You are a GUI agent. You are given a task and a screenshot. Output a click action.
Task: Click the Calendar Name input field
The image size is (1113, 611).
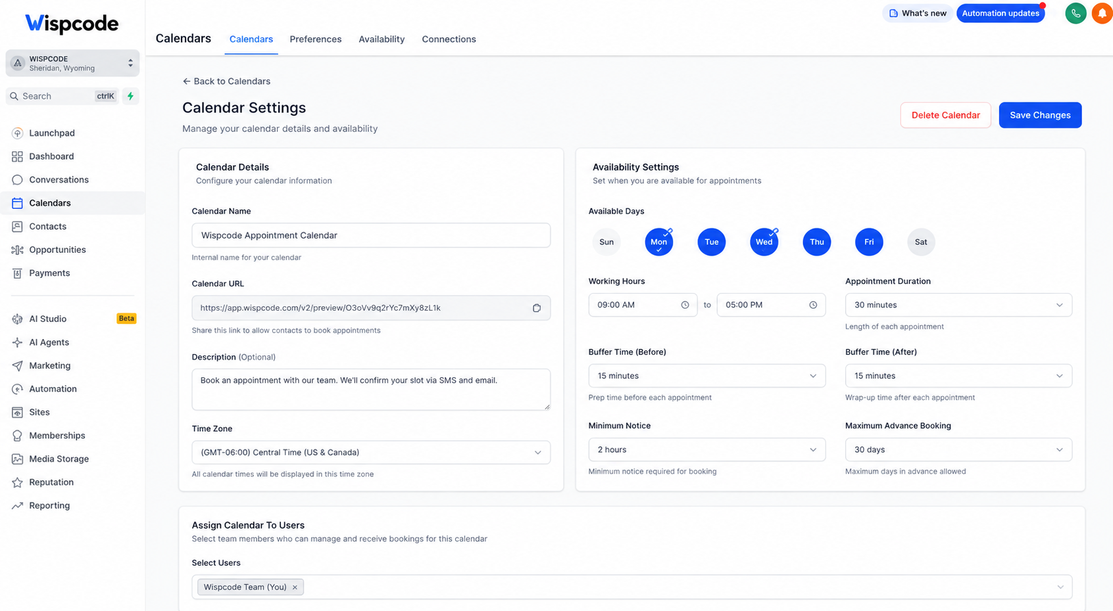point(371,235)
